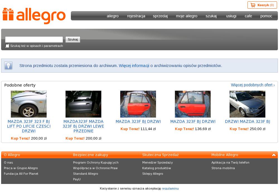Open the 111,44 zł red door photo
The image size is (279, 194).
pyautogui.click(x=138, y=104)
